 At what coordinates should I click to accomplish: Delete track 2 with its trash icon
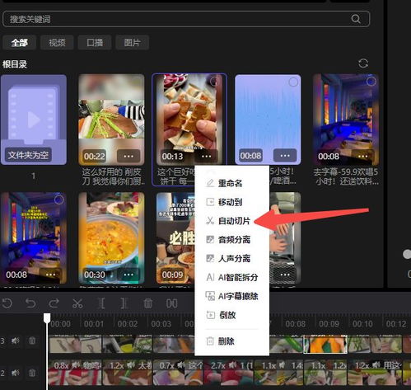pyautogui.click(x=32, y=373)
